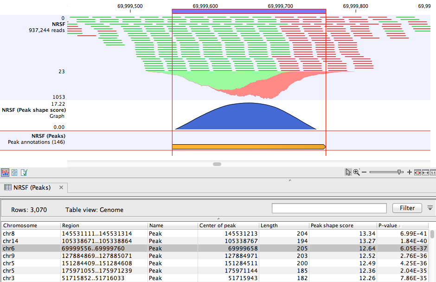Close the NRSF (Peaks) tab
The width and height of the screenshot is (436, 282).
click(x=61, y=188)
